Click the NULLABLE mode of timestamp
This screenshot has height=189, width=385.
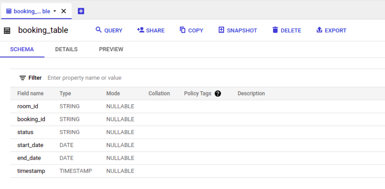pos(120,171)
